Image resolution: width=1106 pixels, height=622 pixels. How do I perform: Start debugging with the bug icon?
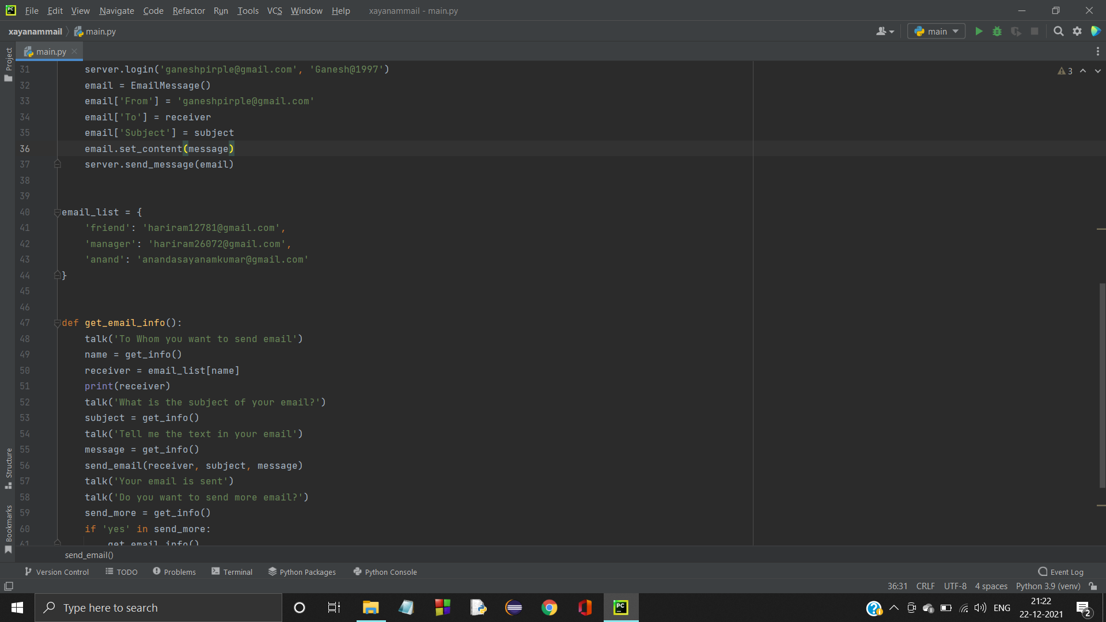[997, 31]
